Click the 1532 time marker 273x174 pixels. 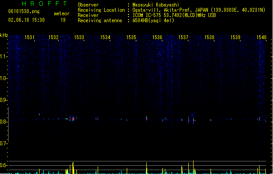click(53, 37)
